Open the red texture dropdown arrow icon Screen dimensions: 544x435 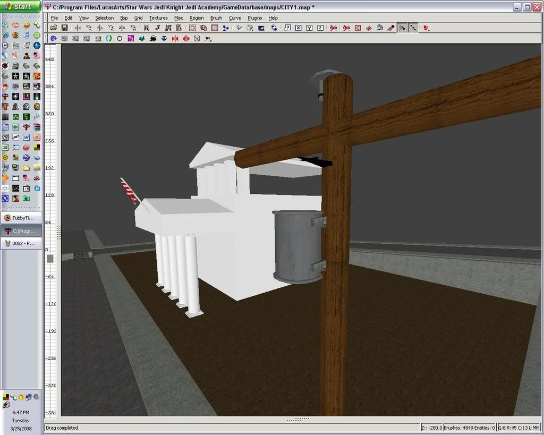coord(427,28)
